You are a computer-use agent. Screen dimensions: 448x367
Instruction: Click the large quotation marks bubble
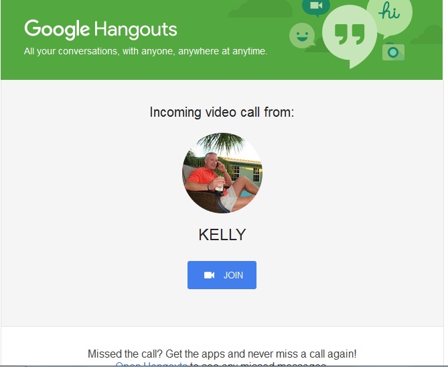click(x=349, y=36)
